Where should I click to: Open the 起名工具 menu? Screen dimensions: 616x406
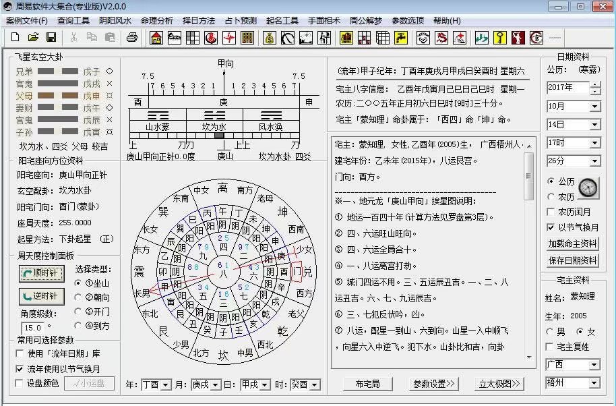pos(284,20)
